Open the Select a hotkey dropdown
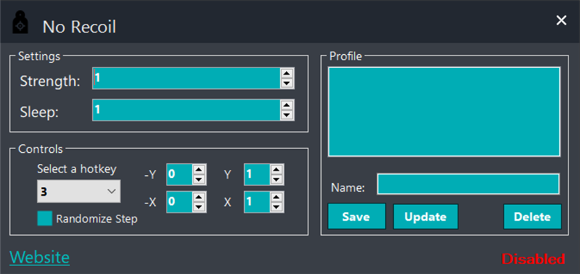580x274 pixels. click(79, 191)
